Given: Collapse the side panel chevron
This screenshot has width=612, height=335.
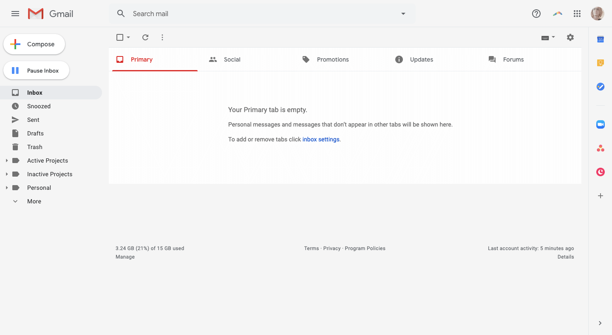Looking at the screenshot, I should click(600, 323).
